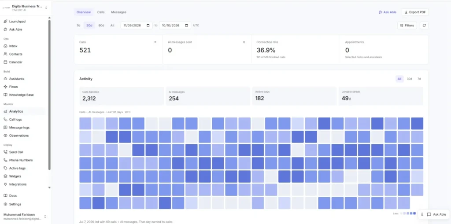Select the All date range beside 90d
Screen dimensions: 451x224
click(112, 25)
